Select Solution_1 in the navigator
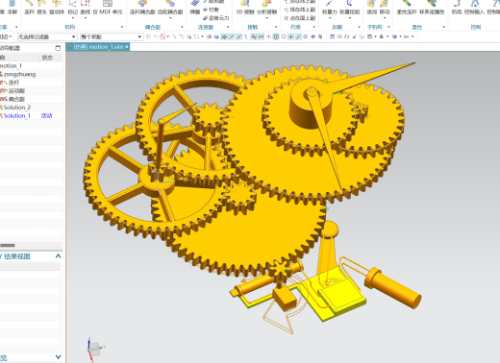The width and height of the screenshot is (500, 363). coord(17,115)
